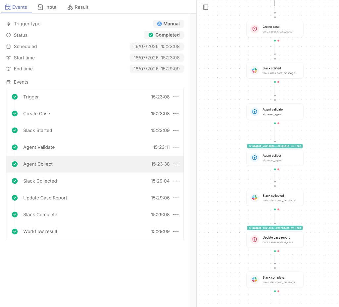Select the Slack Collected event row
Screen dimensions: 339x307
(95, 181)
